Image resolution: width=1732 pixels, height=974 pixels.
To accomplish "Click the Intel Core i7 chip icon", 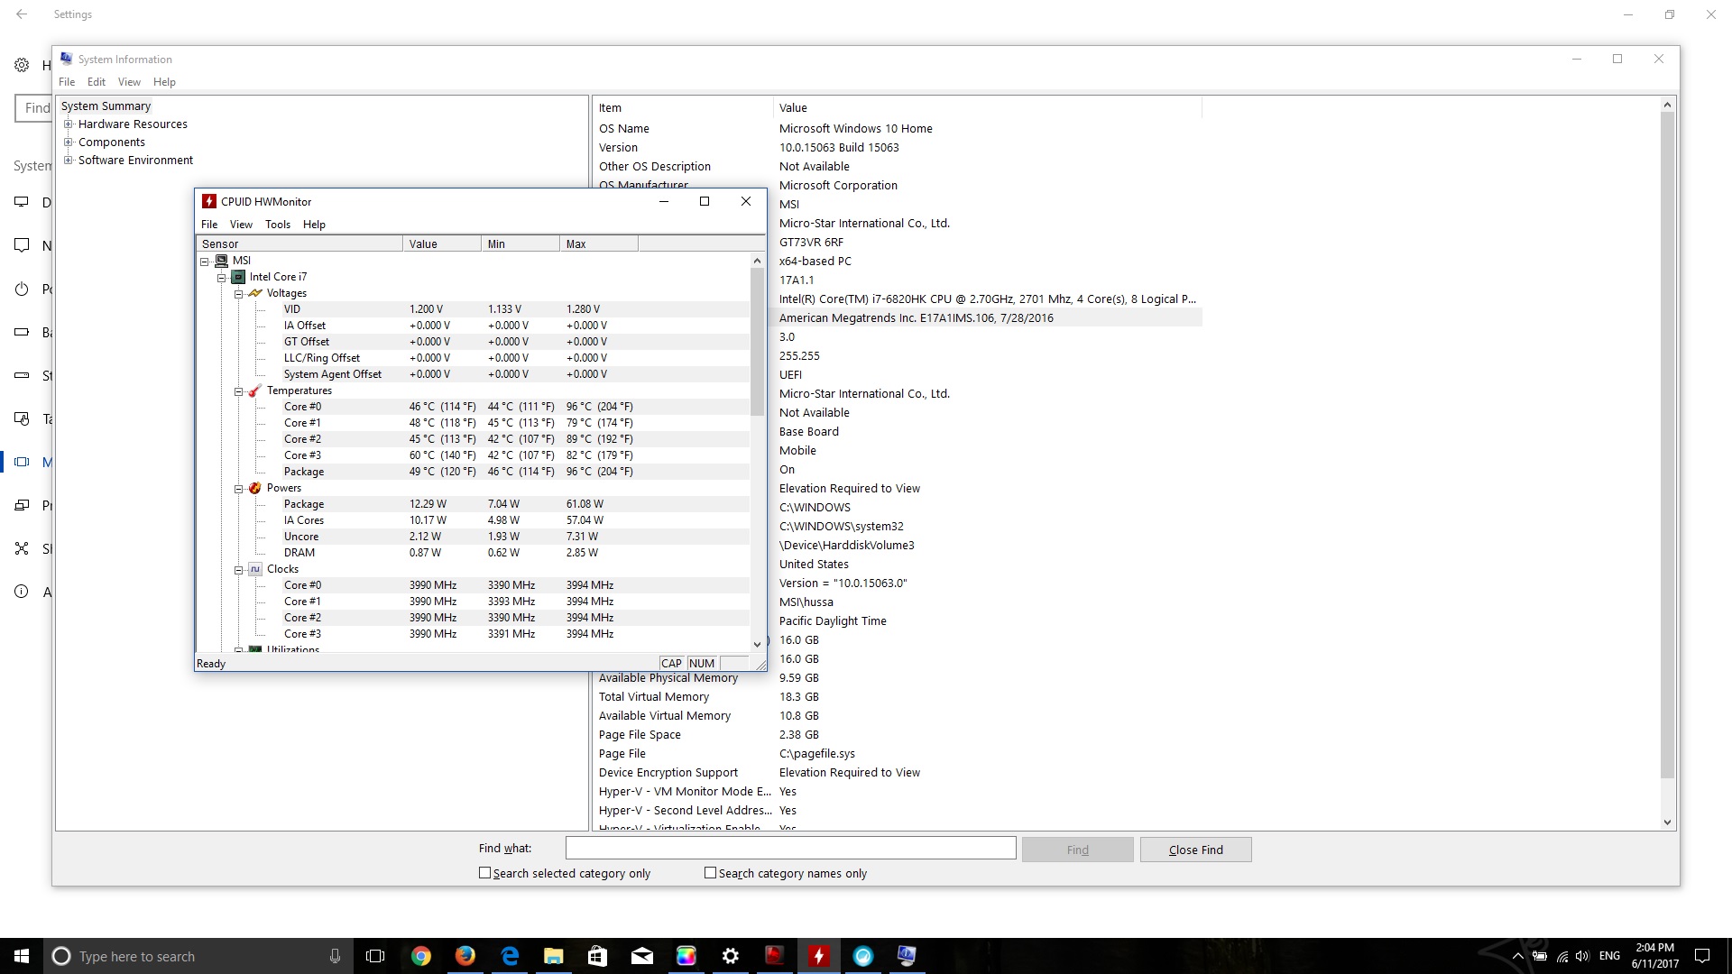I will coord(238,277).
